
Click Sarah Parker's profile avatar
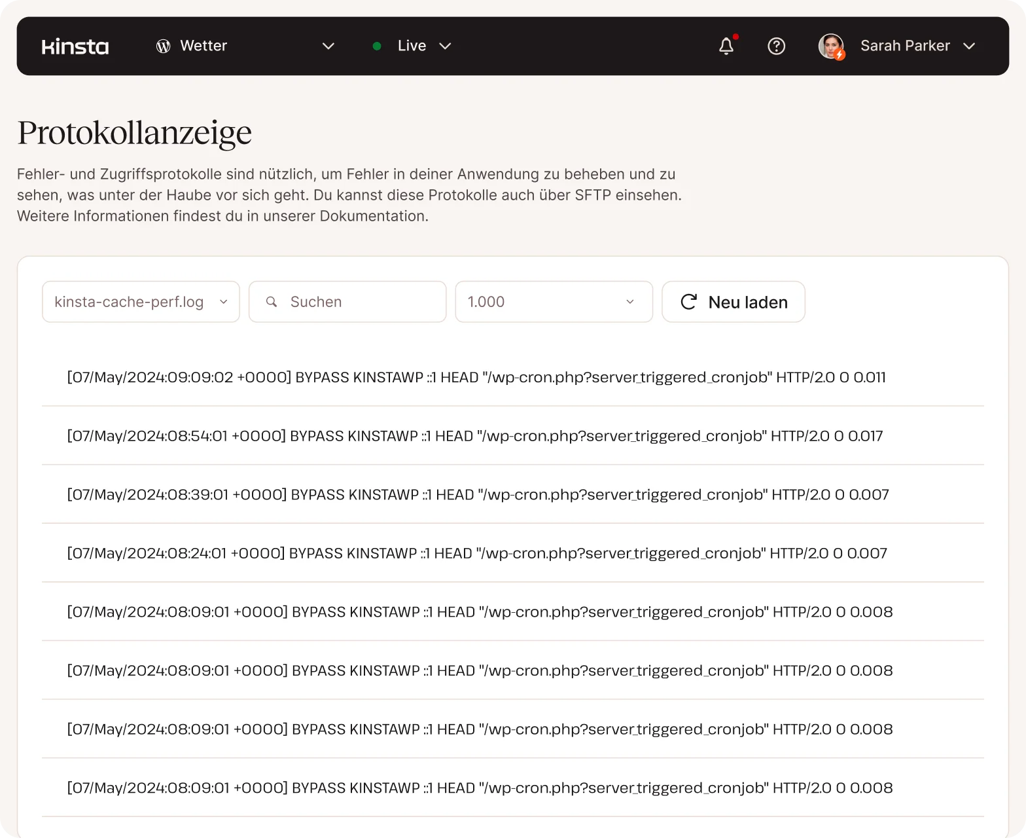pos(831,46)
